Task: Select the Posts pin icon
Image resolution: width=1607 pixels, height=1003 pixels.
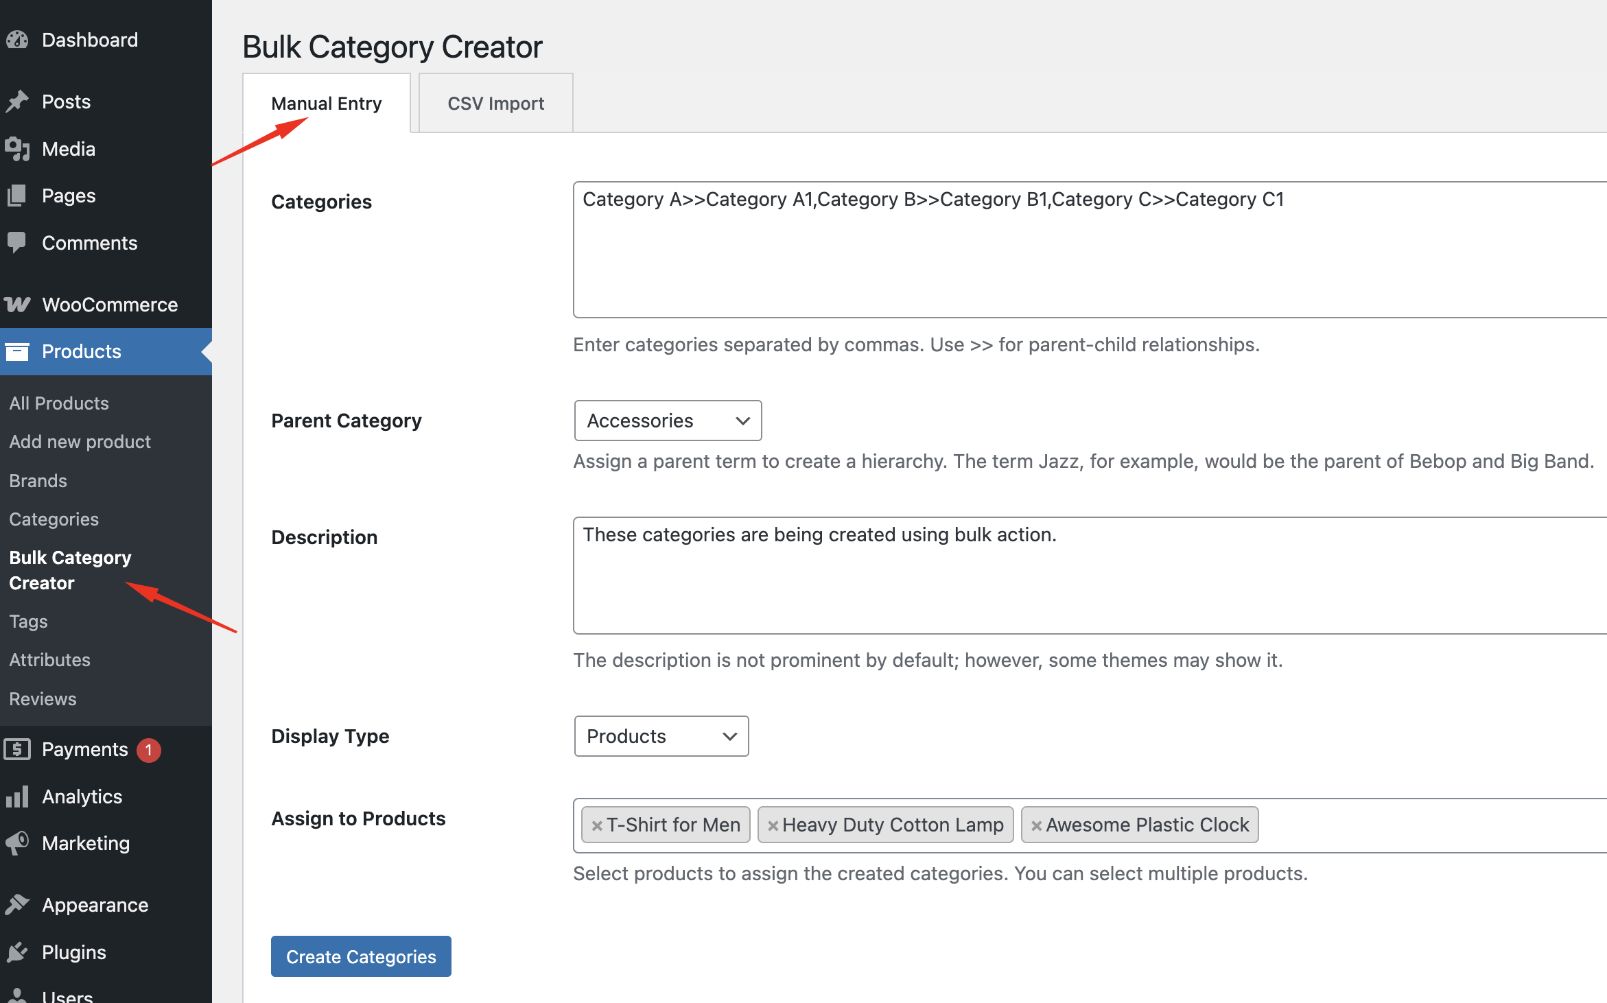Action: click(18, 101)
